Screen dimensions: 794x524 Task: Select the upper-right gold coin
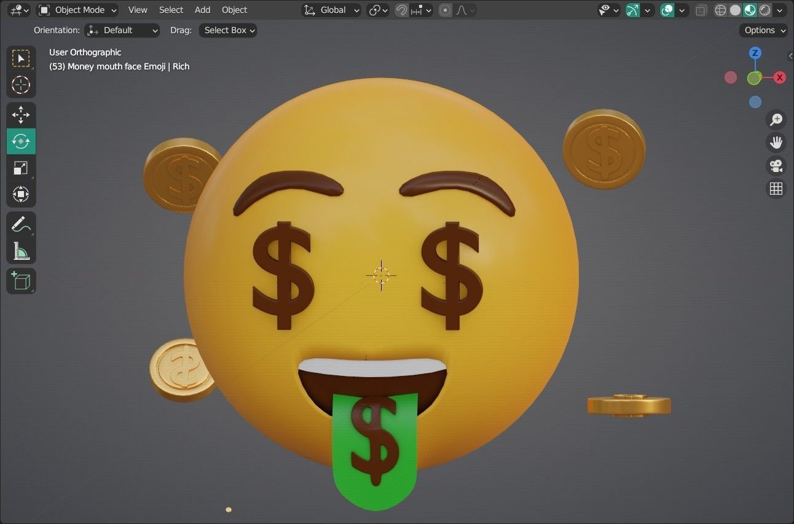(x=603, y=149)
